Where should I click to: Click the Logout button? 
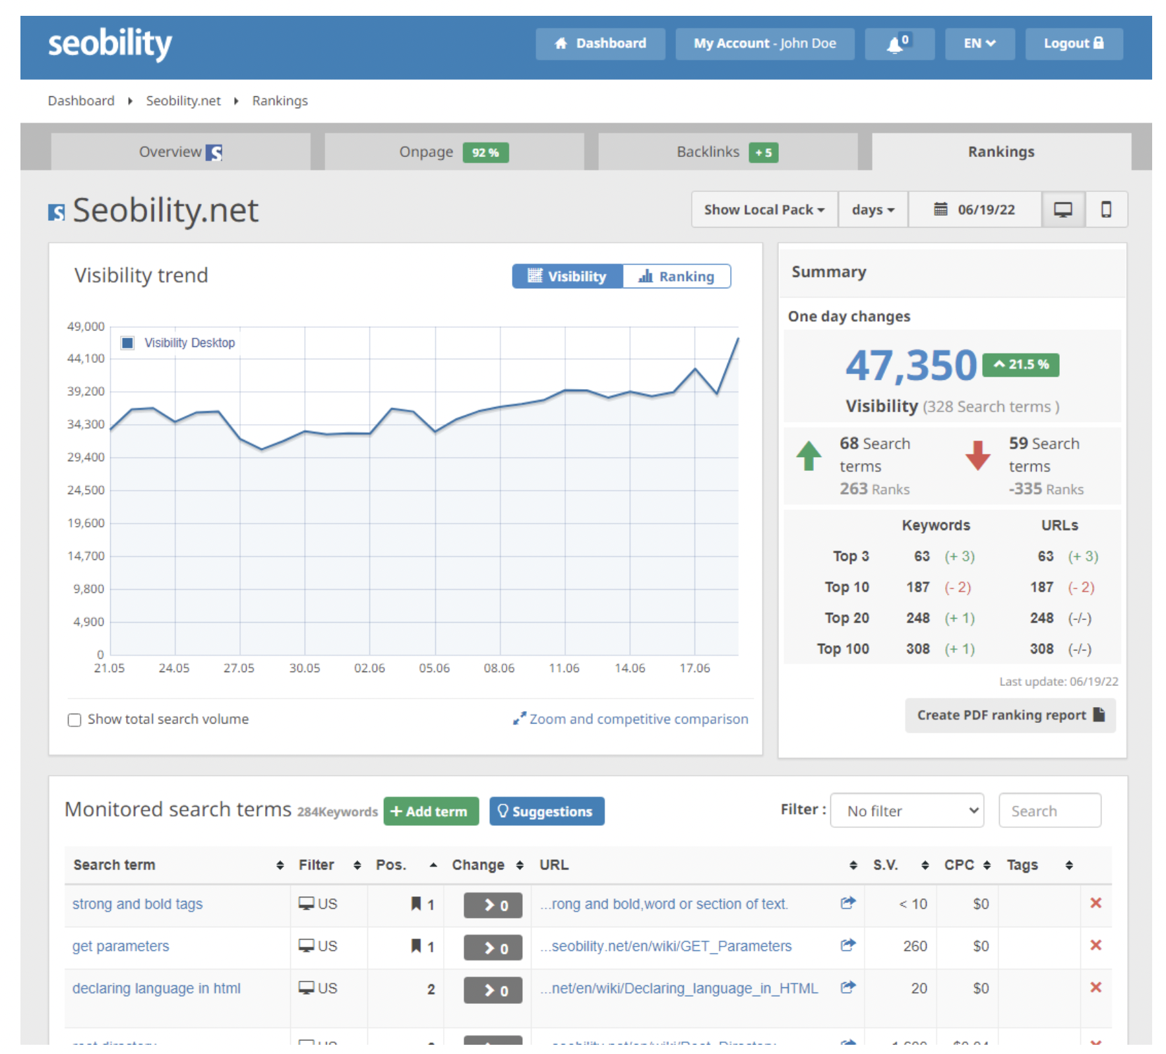click(1074, 44)
